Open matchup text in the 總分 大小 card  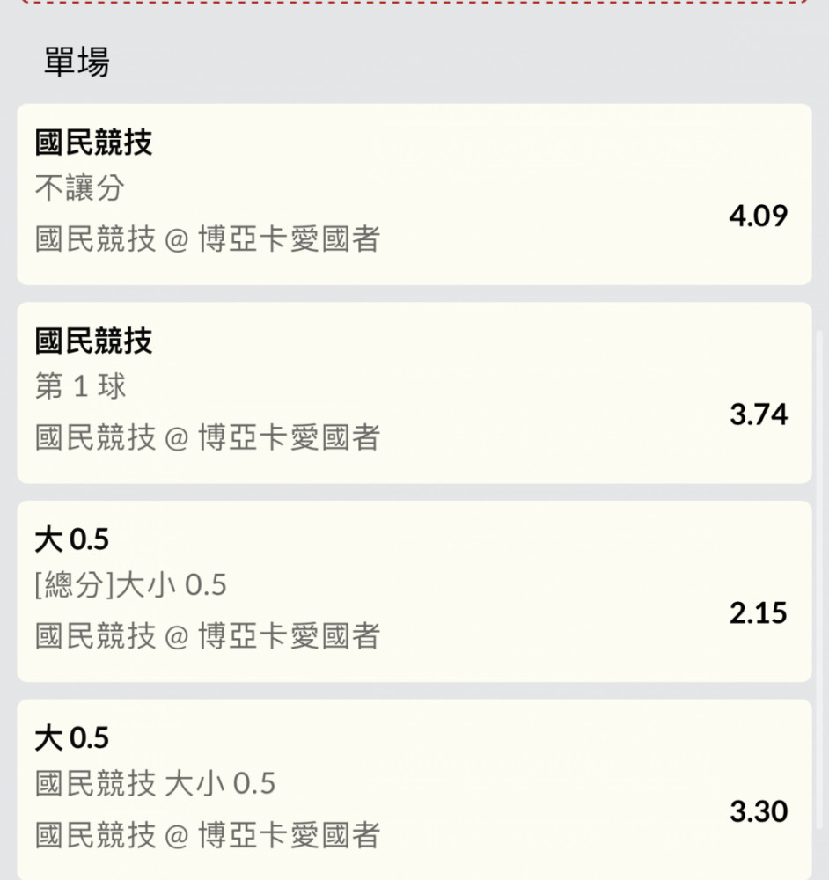208,636
